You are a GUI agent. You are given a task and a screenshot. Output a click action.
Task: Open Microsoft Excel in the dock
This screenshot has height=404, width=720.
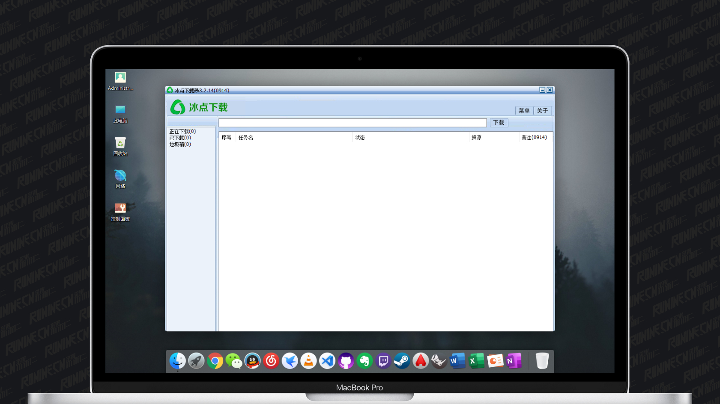coord(476,361)
